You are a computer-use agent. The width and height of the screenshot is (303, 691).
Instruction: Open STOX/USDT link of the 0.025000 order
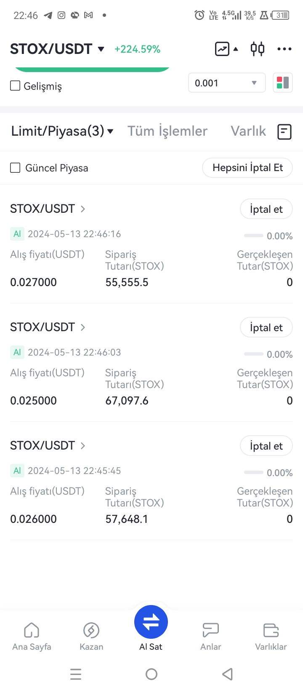click(48, 327)
